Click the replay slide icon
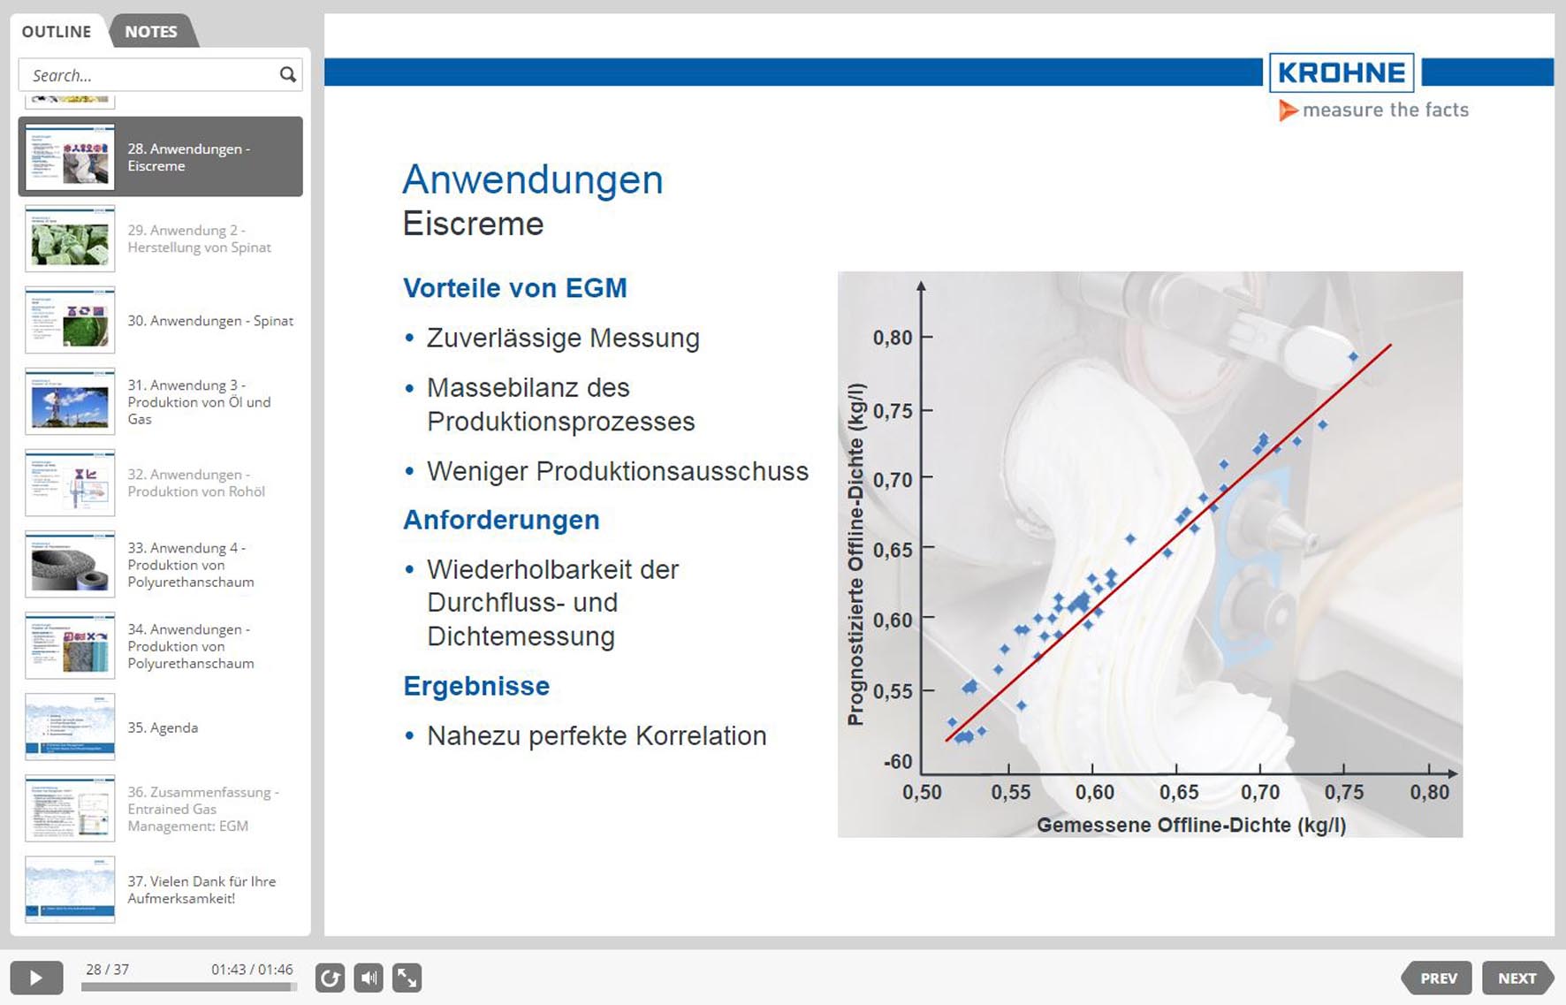 click(x=330, y=978)
